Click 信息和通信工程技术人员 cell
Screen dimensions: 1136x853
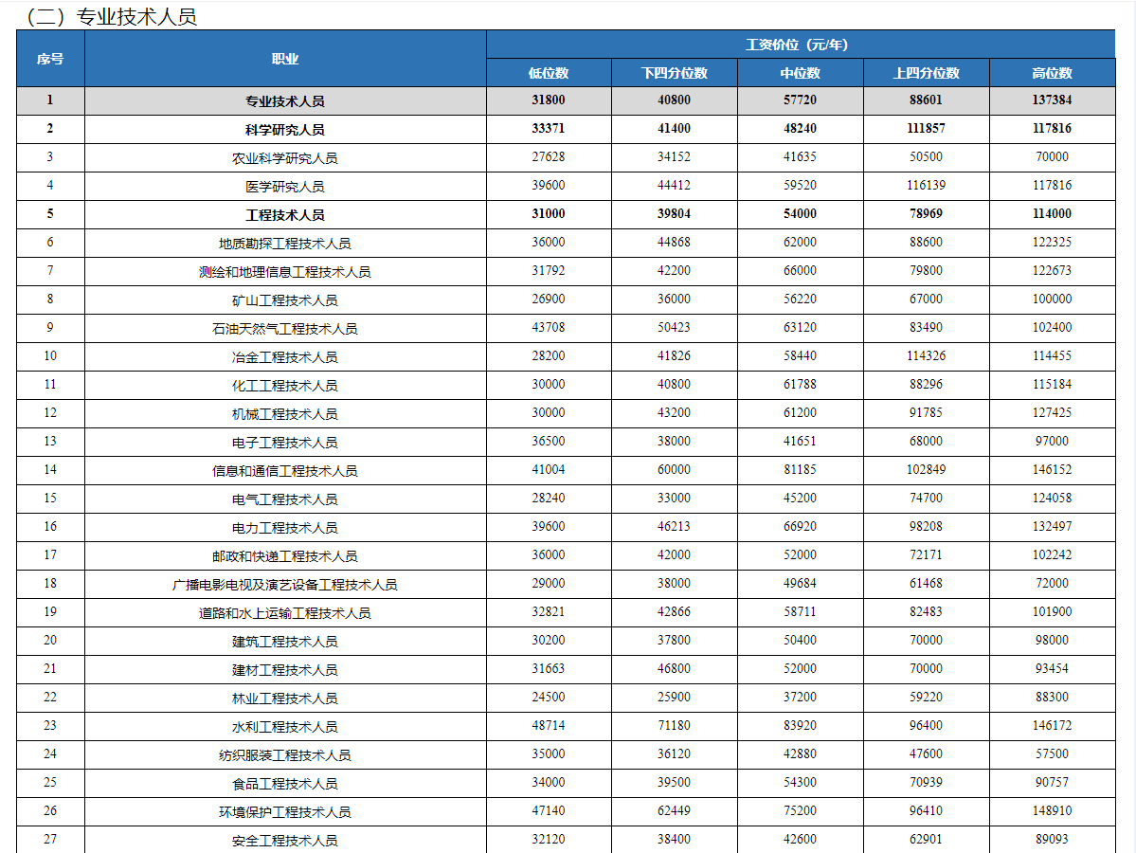point(285,470)
